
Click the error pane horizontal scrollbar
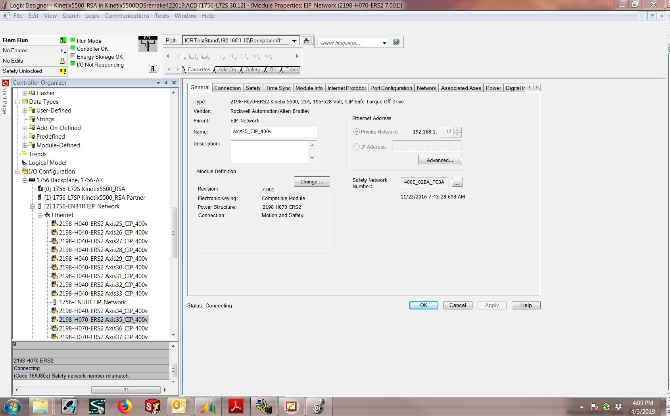pos(126,390)
